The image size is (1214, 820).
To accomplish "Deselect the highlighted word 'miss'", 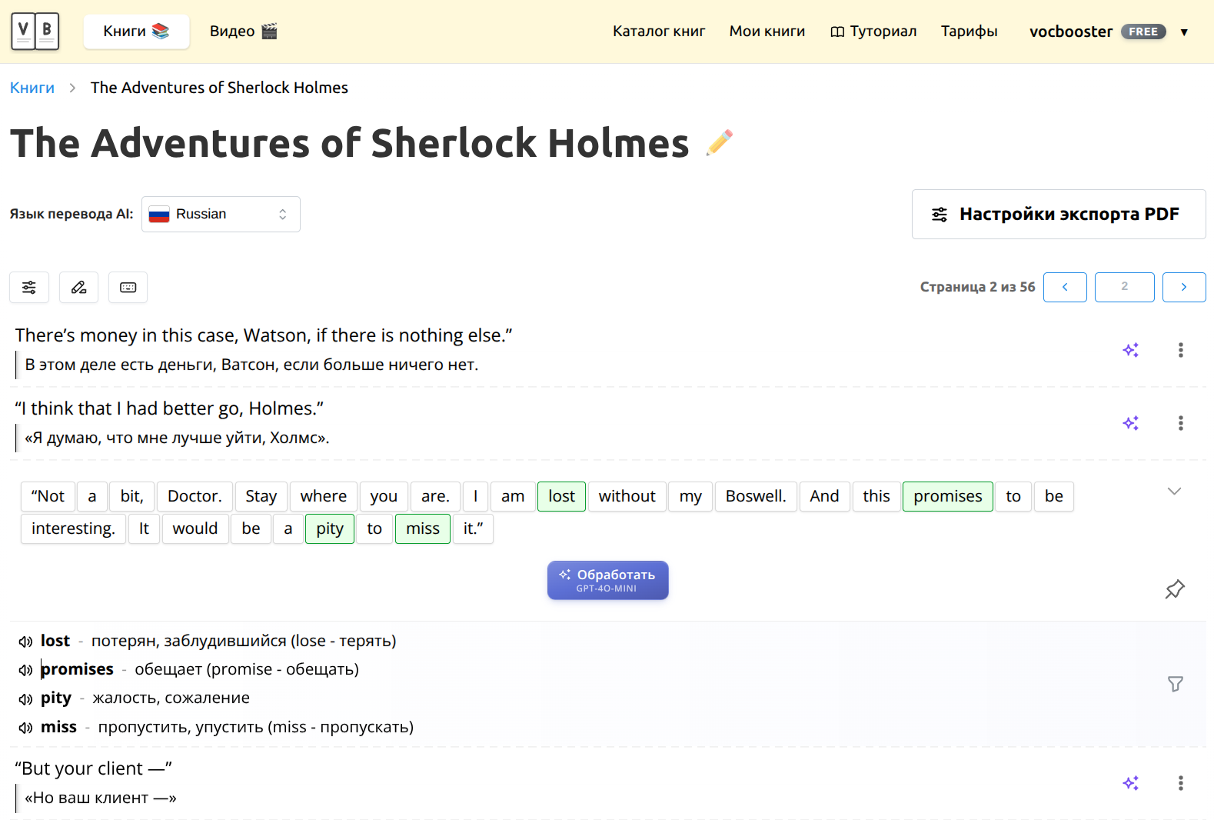I will click(x=422, y=528).
